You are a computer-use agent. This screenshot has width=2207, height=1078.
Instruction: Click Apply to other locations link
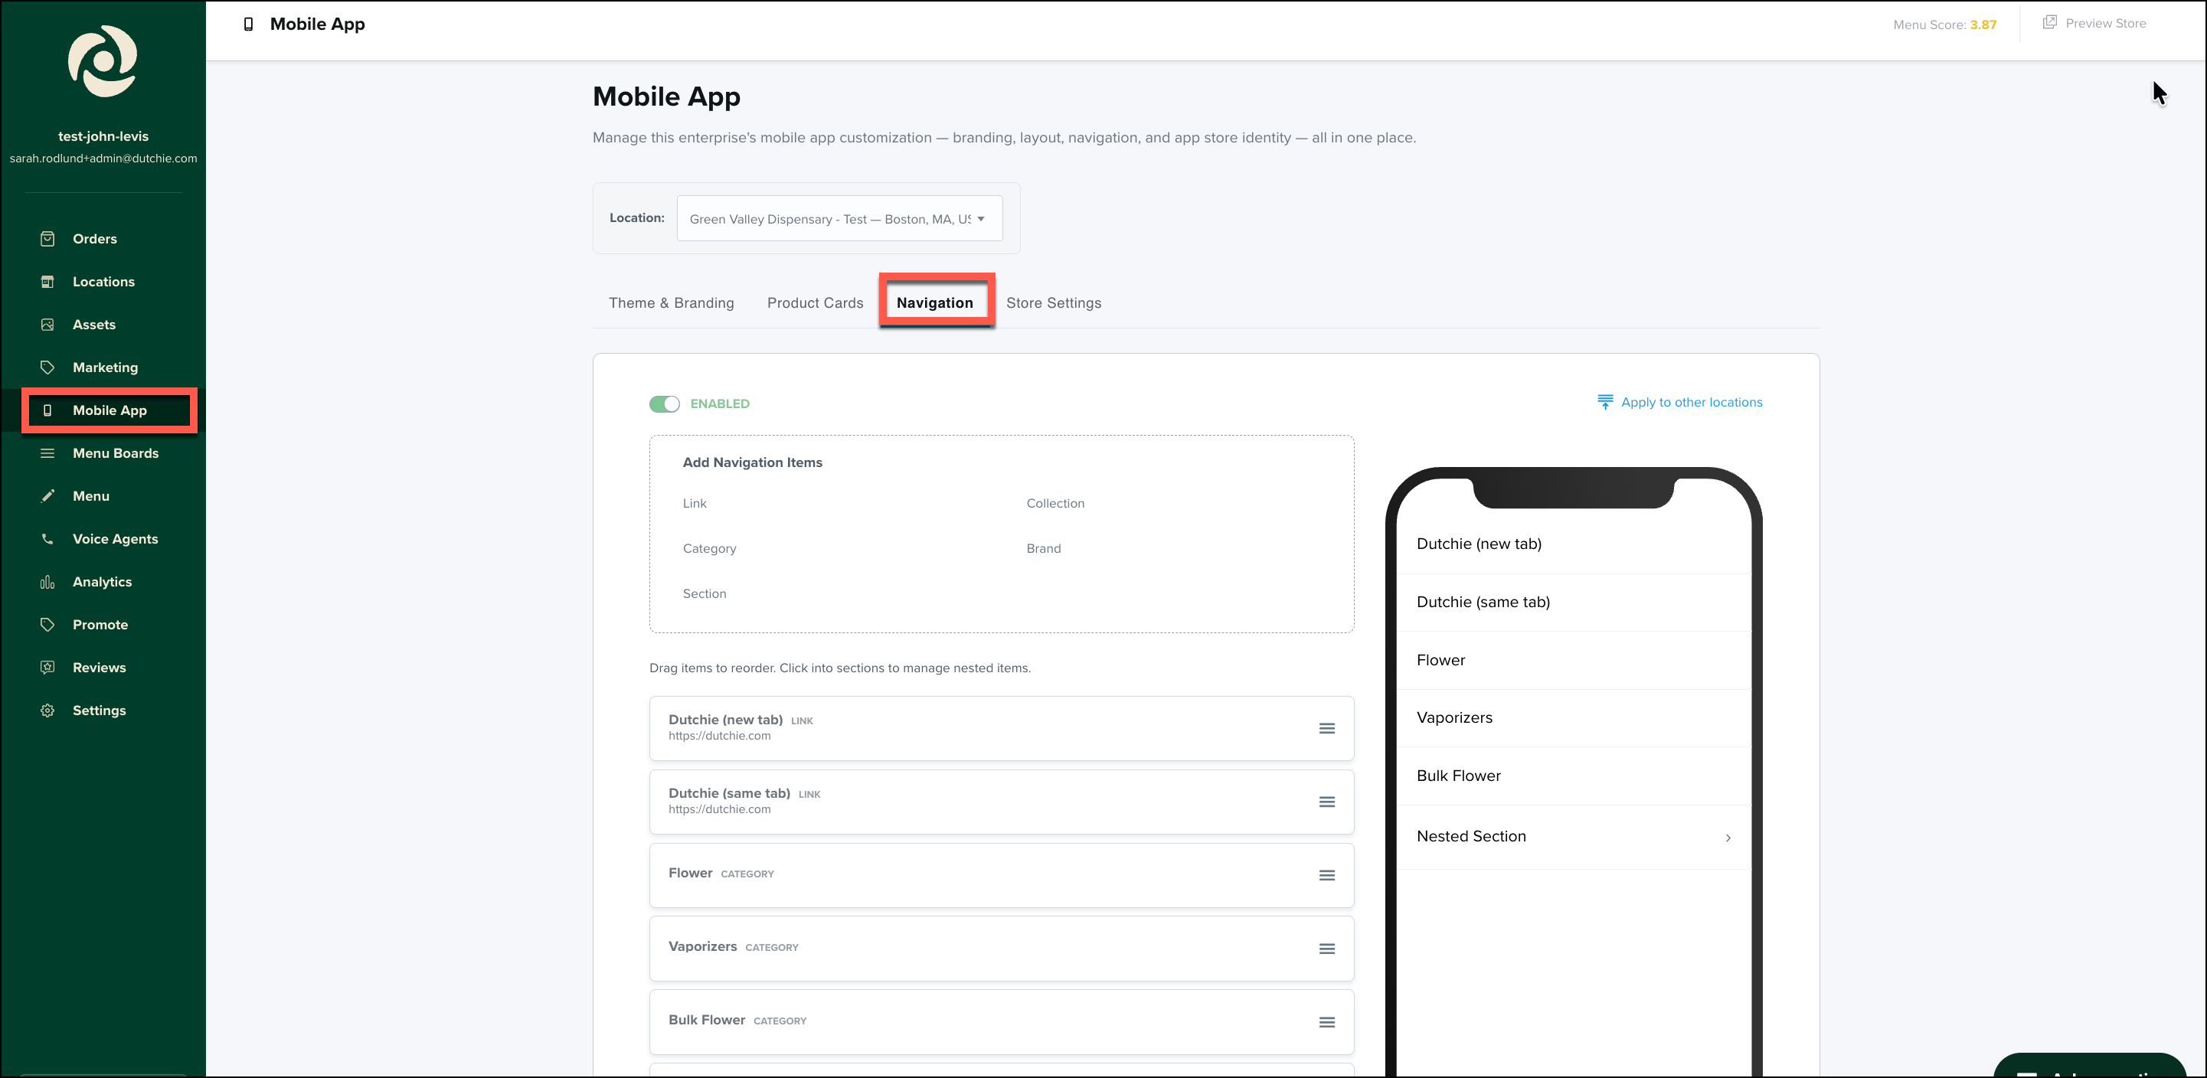[1680, 403]
